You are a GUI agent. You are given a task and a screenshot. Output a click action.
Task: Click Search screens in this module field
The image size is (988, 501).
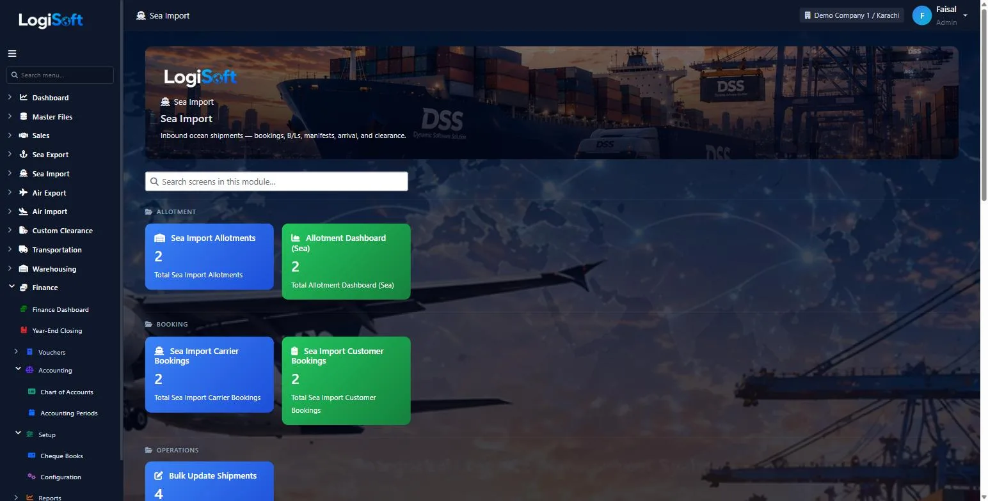pyautogui.click(x=276, y=181)
